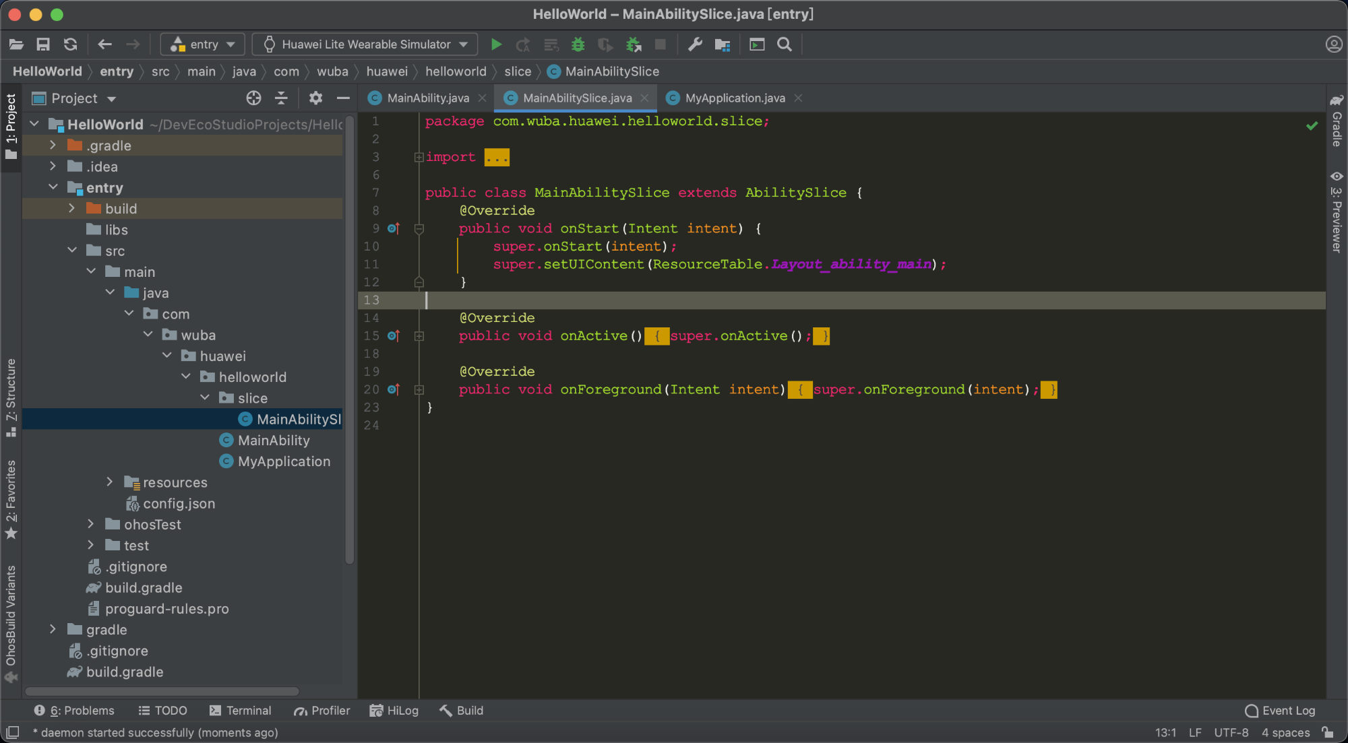
Task: Open the Profiler tool tab
Action: pos(321,711)
